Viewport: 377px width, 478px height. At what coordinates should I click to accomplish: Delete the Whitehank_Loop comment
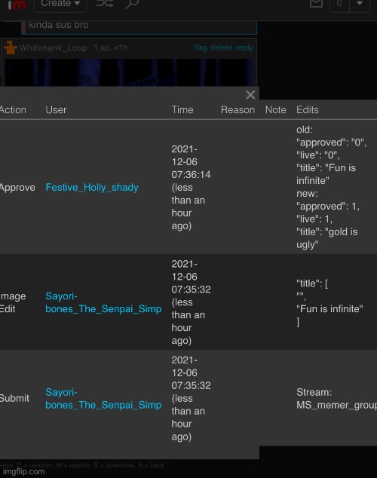[x=221, y=47]
